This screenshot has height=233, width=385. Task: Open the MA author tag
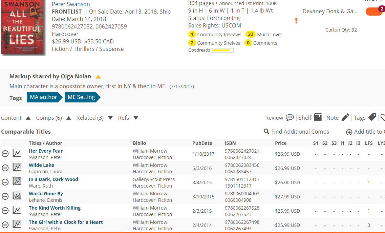44,97
